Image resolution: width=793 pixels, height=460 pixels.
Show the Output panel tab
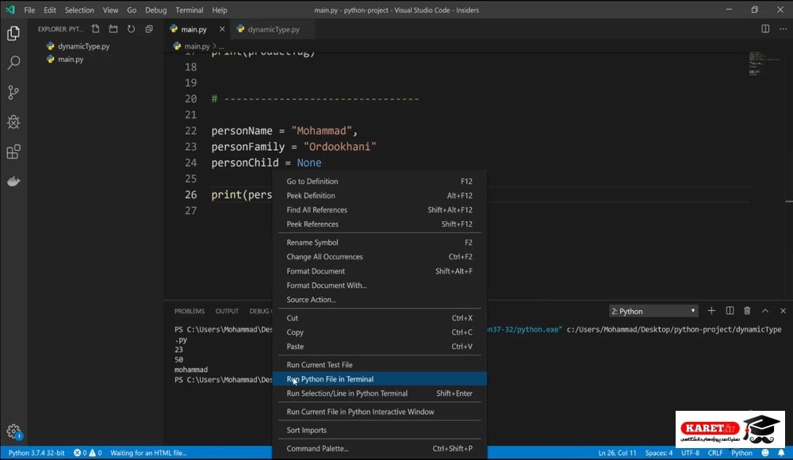227,311
